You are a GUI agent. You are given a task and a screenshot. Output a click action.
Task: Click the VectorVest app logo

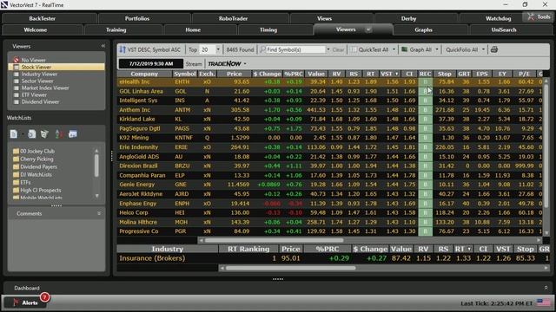pyautogui.click(x=4, y=4)
